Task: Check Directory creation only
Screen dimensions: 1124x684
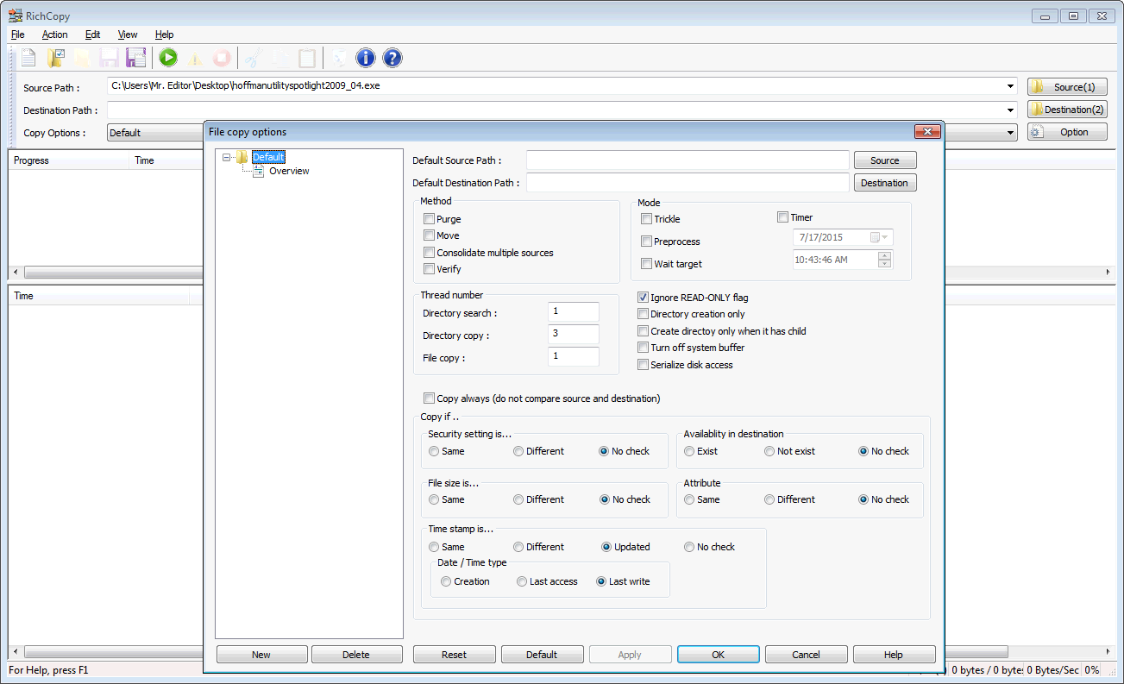Action: pos(643,314)
